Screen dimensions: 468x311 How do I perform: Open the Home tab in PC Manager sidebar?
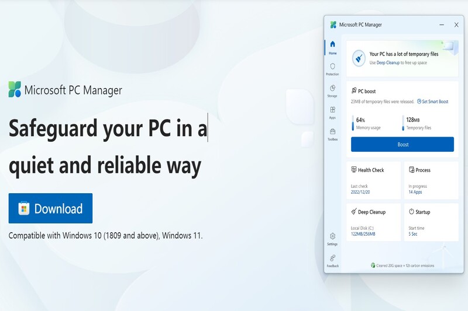(332, 48)
